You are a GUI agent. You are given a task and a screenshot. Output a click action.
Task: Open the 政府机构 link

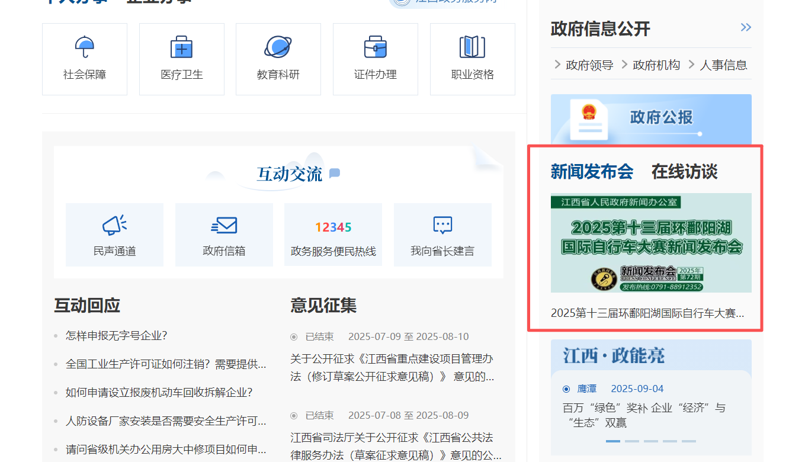656,65
